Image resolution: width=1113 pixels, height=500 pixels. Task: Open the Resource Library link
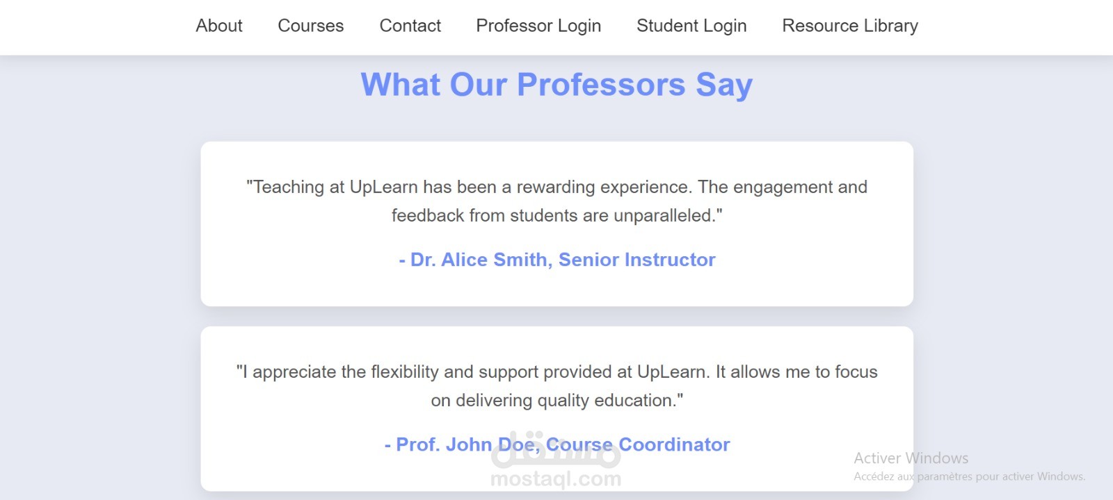click(x=850, y=26)
